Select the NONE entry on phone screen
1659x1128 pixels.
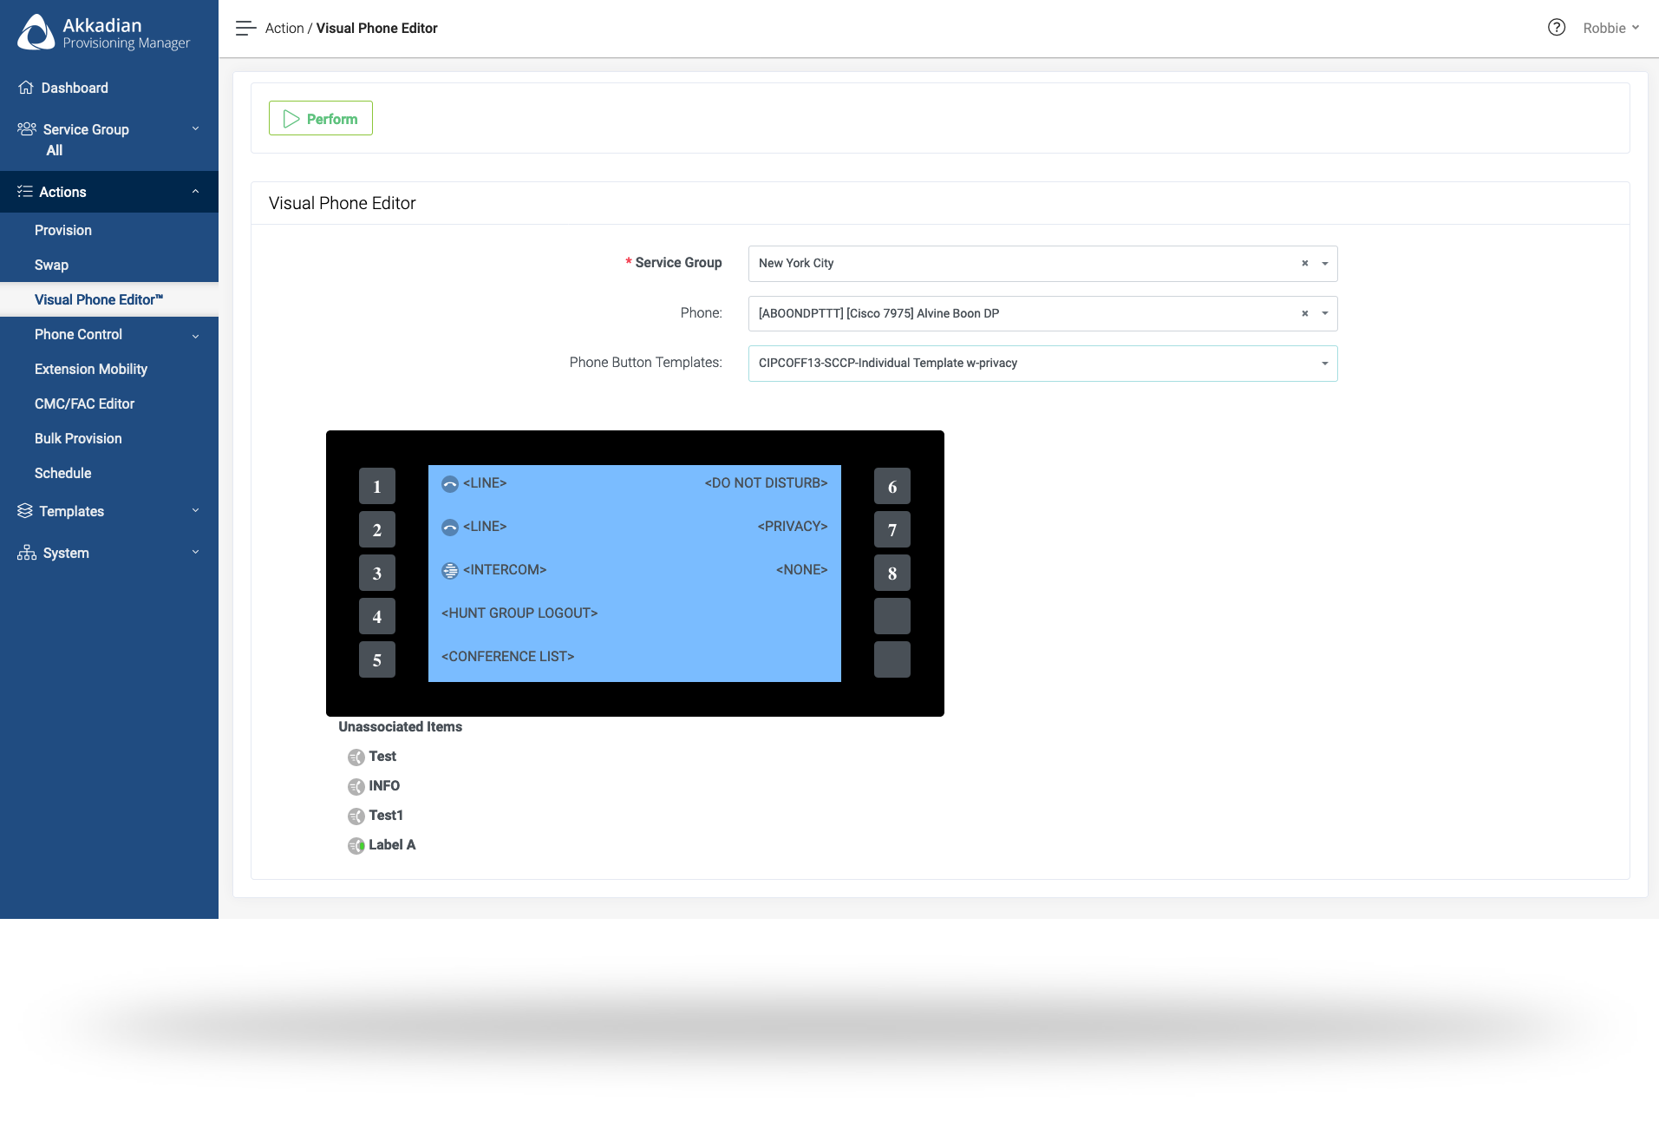coord(801,570)
